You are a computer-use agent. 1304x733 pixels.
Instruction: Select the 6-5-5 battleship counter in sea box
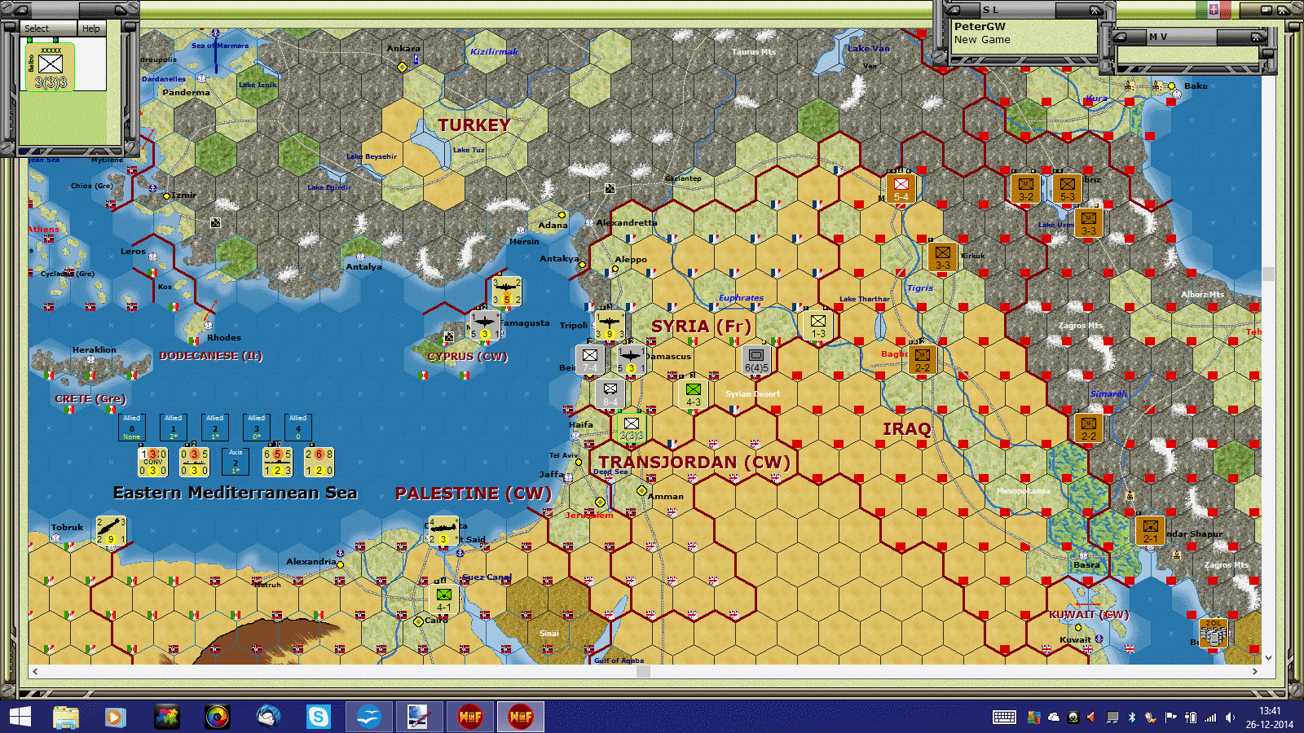pyautogui.click(x=277, y=462)
